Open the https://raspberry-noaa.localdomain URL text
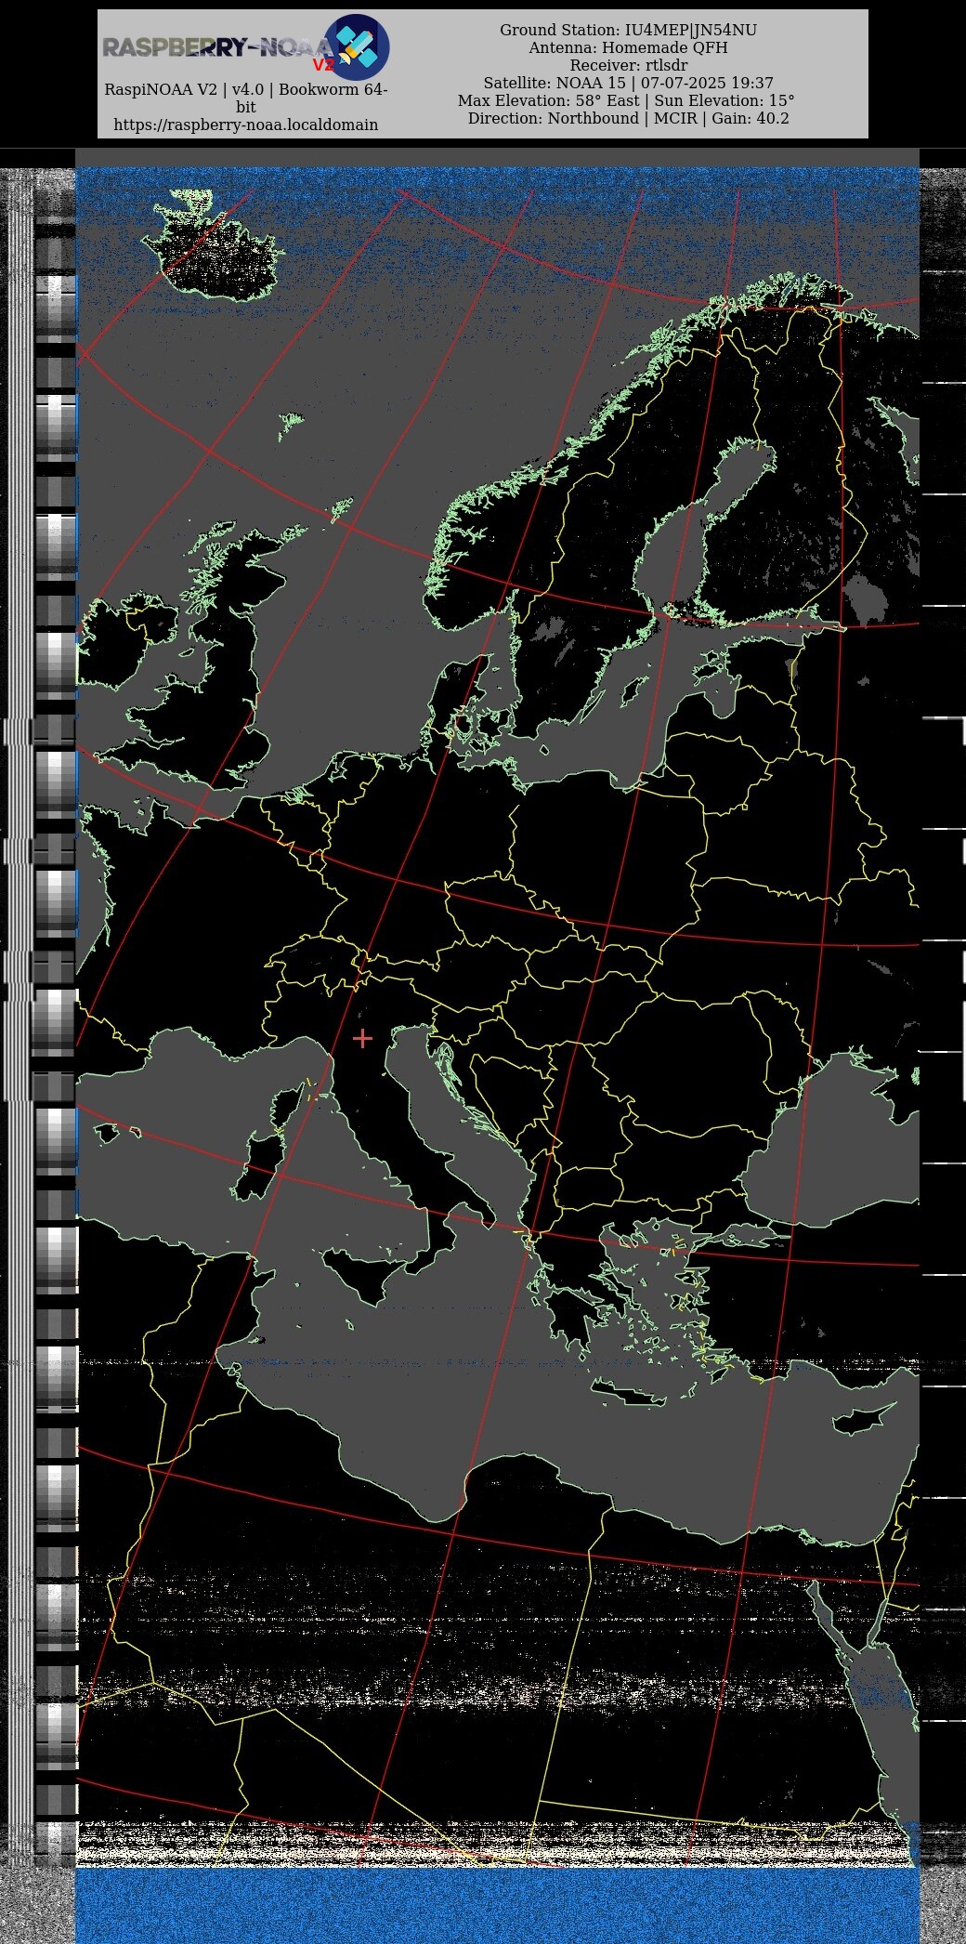The width and height of the screenshot is (966, 1944). pyautogui.click(x=246, y=125)
